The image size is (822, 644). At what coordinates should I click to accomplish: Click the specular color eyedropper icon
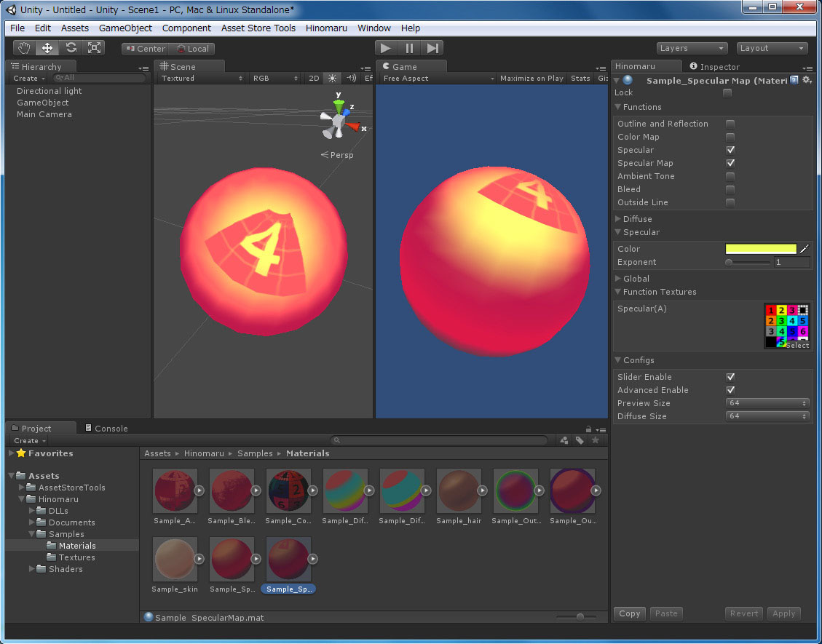805,249
